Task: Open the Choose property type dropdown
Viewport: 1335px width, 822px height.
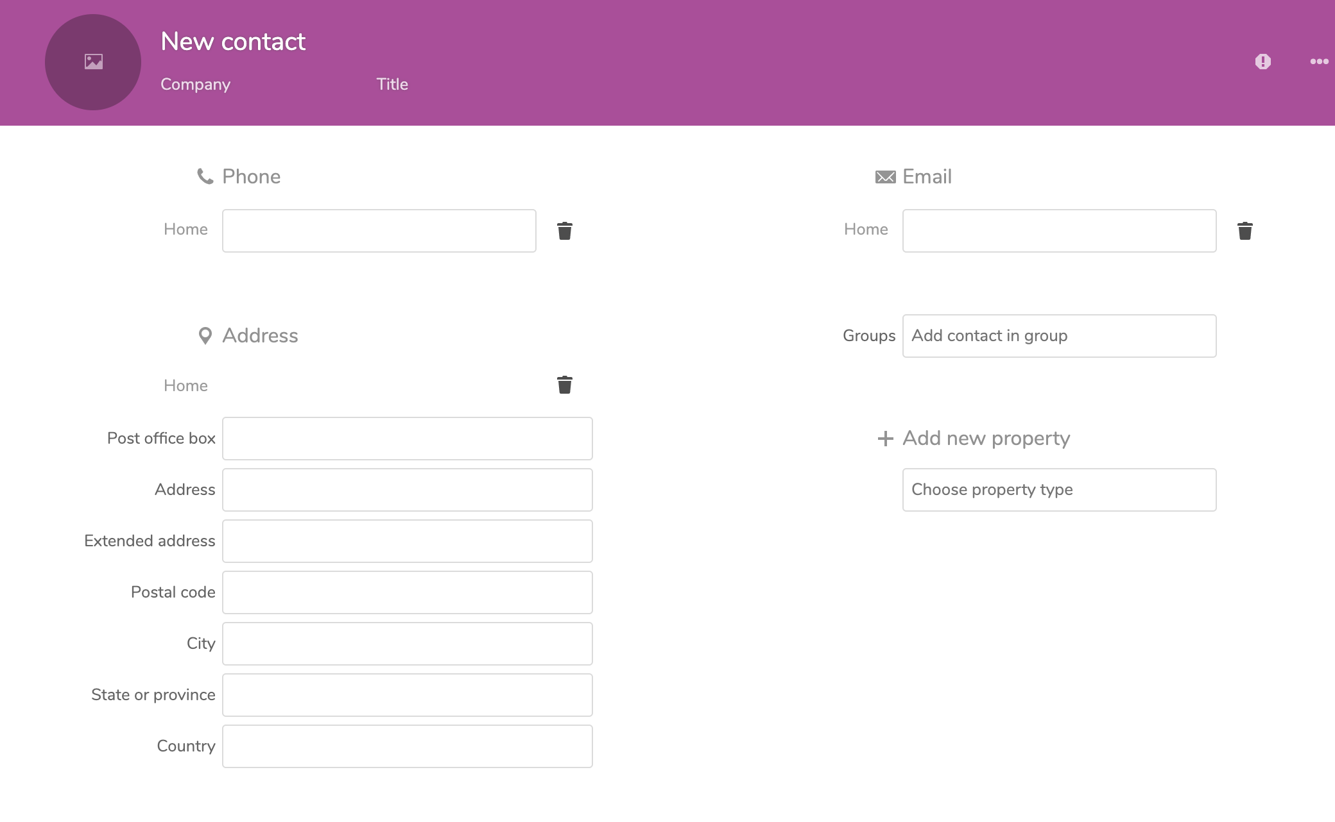Action: [1059, 490]
